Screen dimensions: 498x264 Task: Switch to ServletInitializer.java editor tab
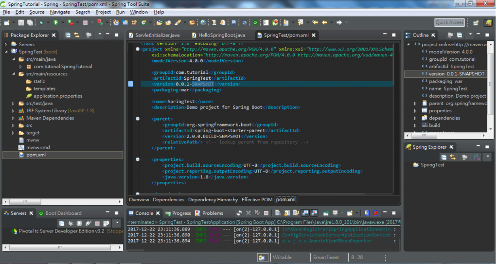(x=154, y=35)
